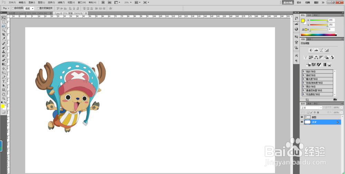Screen dimensions: 345x174
Task: Toggle Quick Mask mode button
Action: pyautogui.click(x=3, y=112)
